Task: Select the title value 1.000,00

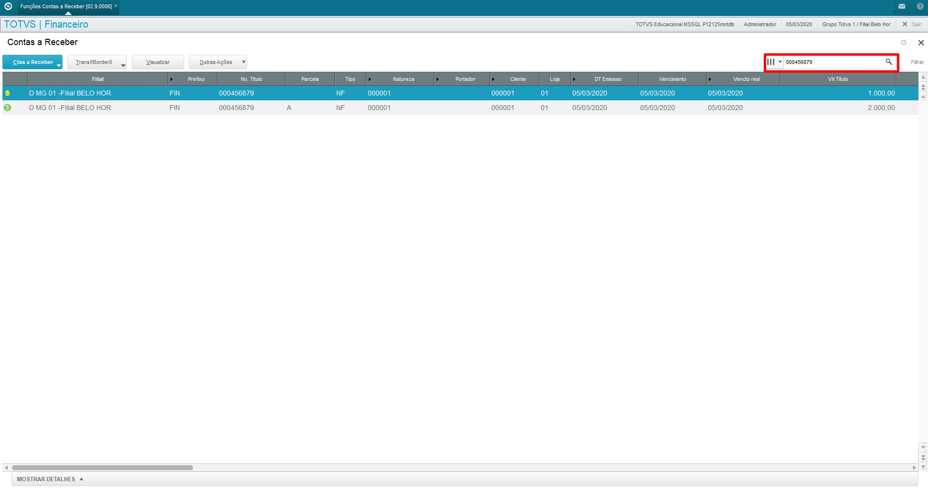Action: [881, 93]
